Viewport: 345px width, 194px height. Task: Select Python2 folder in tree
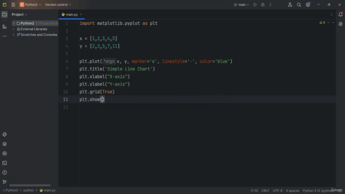(27, 23)
